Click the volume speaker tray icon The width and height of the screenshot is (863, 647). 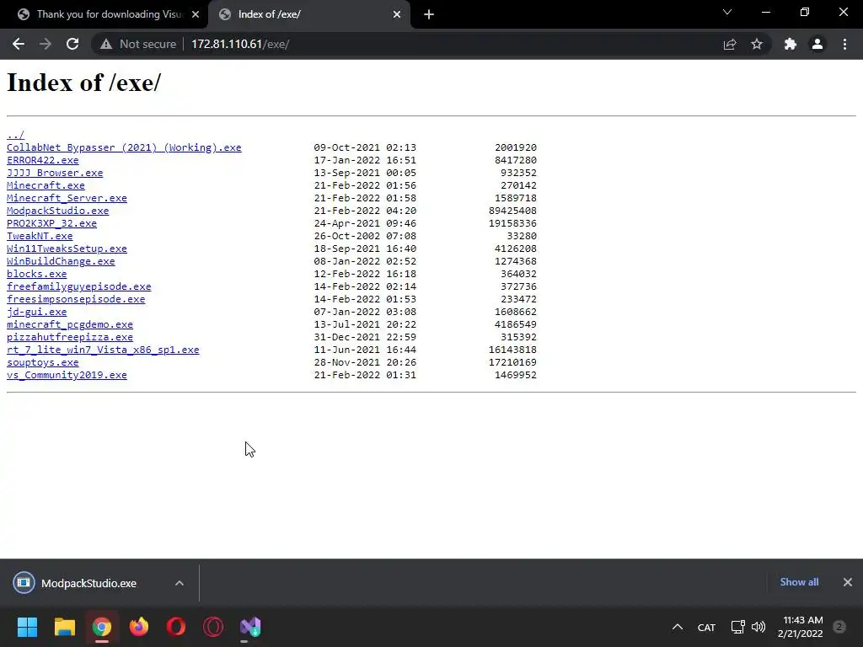[758, 627]
